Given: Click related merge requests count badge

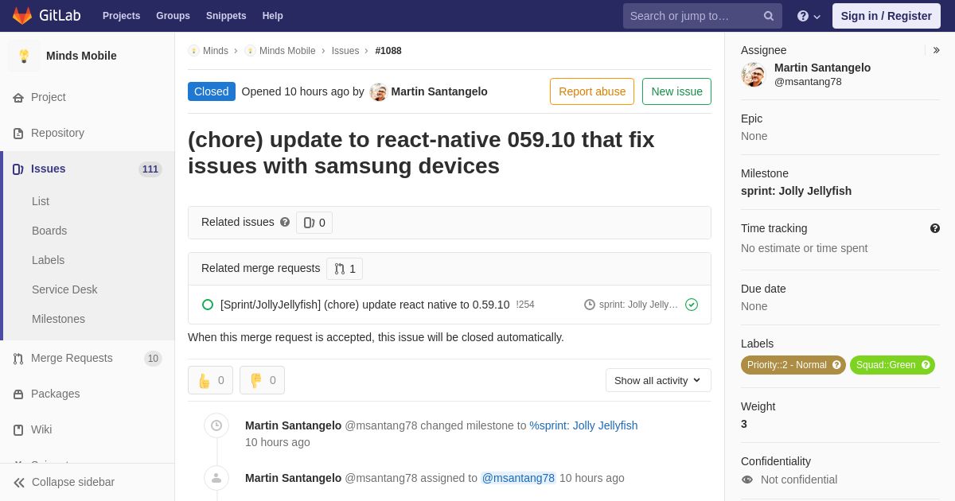Looking at the screenshot, I should (x=345, y=269).
